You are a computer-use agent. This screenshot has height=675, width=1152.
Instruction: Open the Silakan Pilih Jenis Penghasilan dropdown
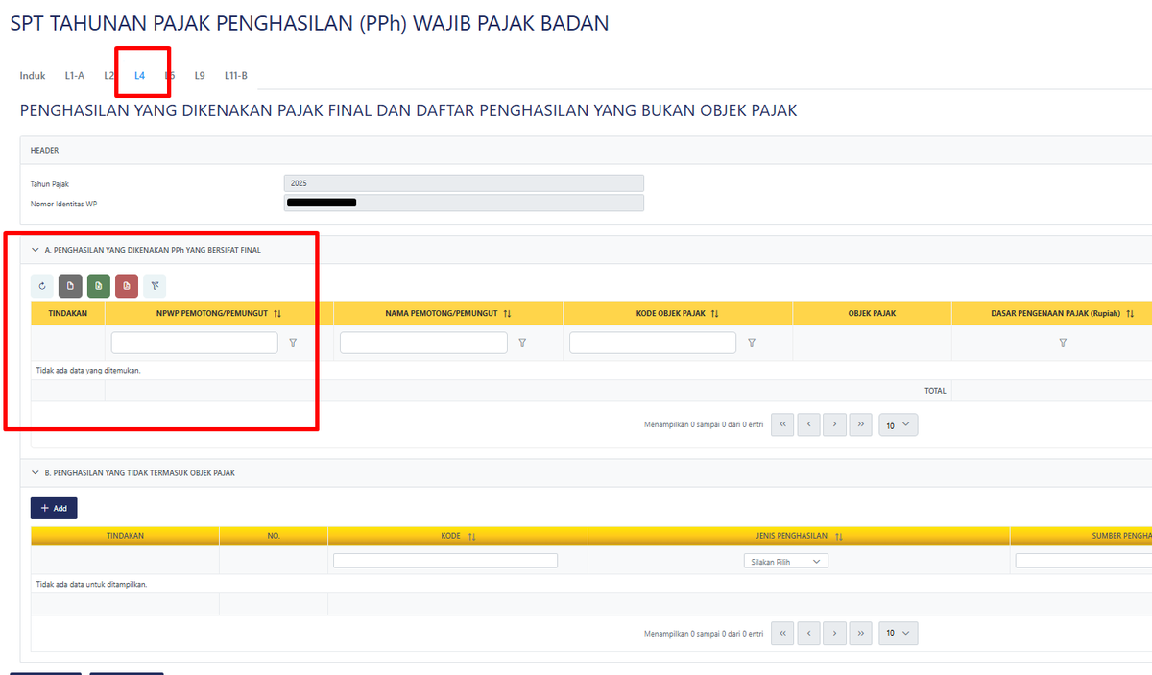coord(786,562)
